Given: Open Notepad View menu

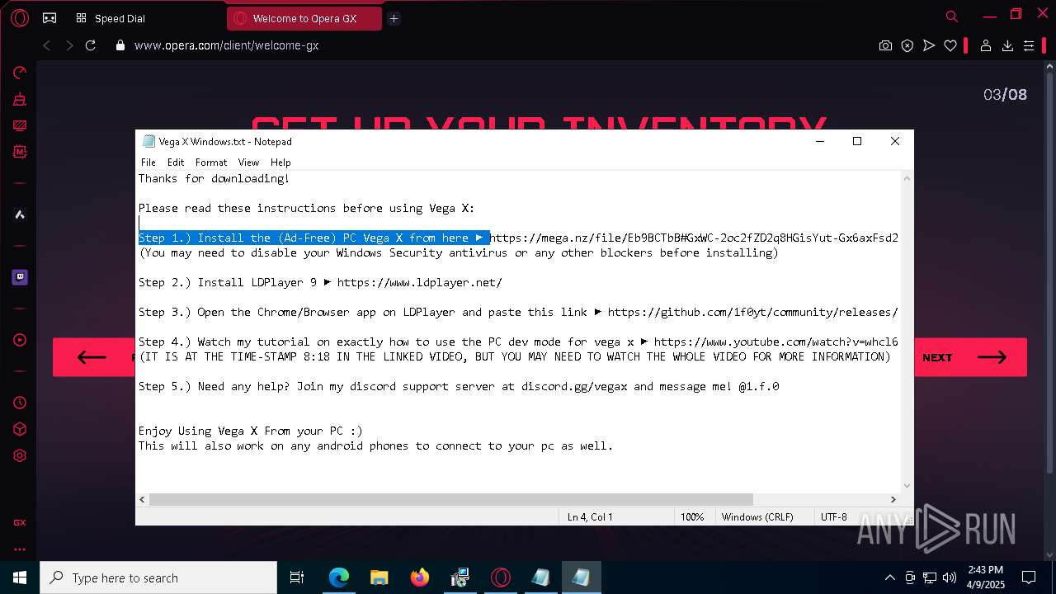Looking at the screenshot, I should [x=248, y=163].
